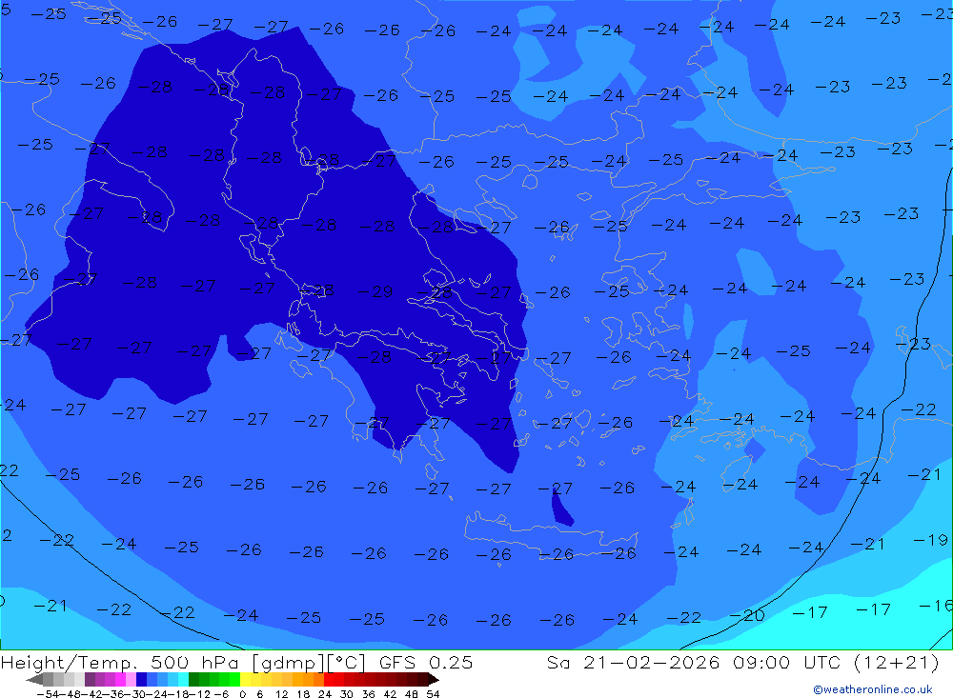Click the yellow swatch next to green in the legend
953x698 pixels.
[246, 679]
